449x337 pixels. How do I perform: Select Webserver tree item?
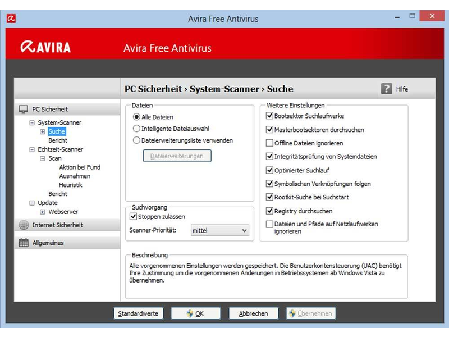63,212
